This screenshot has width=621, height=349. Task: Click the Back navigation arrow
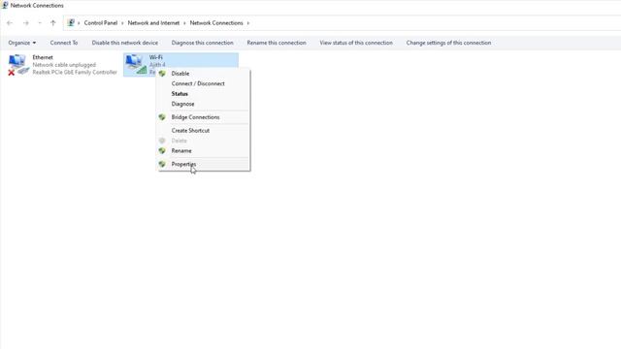pyautogui.click(x=10, y=23)
